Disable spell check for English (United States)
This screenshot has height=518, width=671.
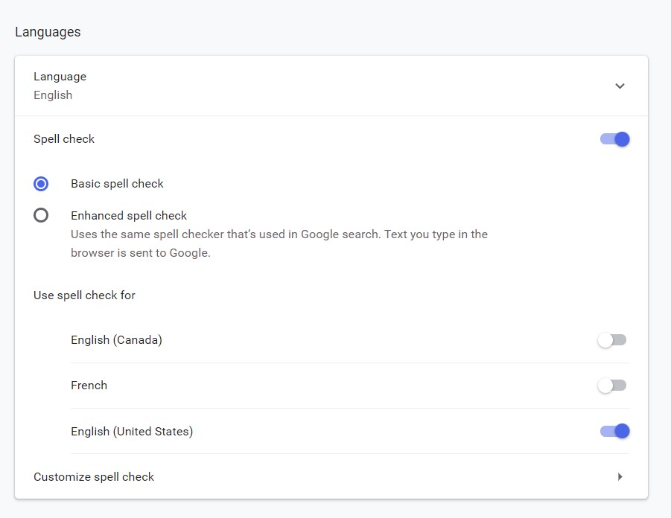(x=614, y=431)
